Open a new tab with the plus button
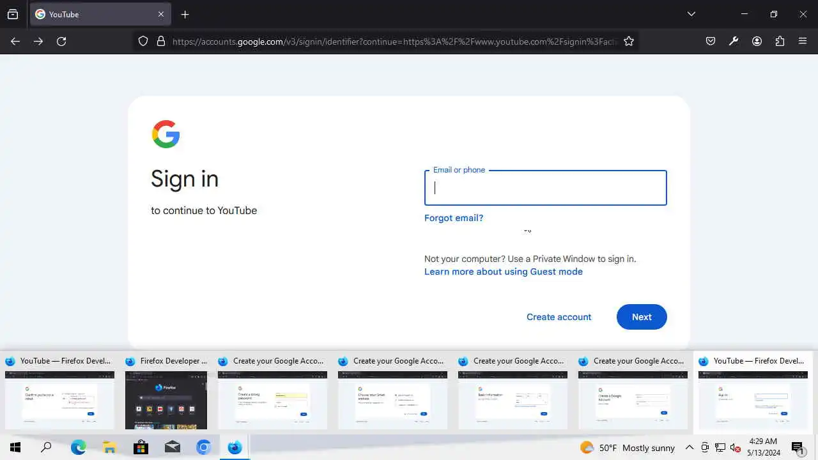The height and width of the screenshot is (460, 818). 185,14
